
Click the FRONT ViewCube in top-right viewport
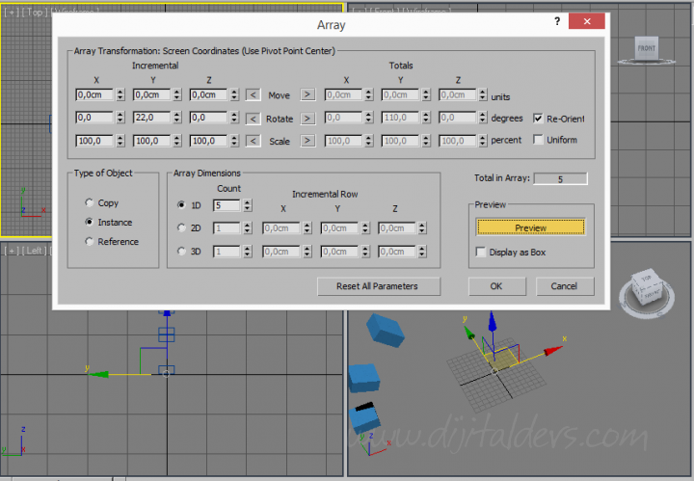point(646,48)
